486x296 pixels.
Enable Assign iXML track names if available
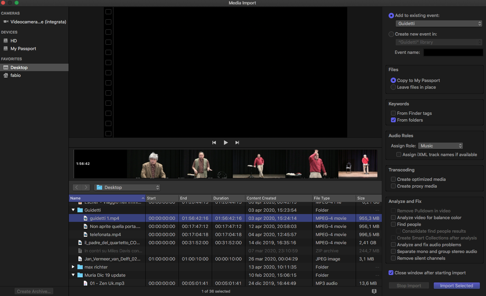pos(399,154)
